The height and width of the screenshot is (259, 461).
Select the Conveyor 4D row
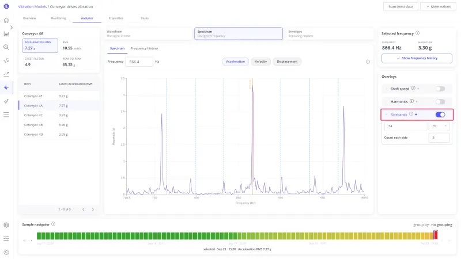pyautogui.click(x=59, y=135)
